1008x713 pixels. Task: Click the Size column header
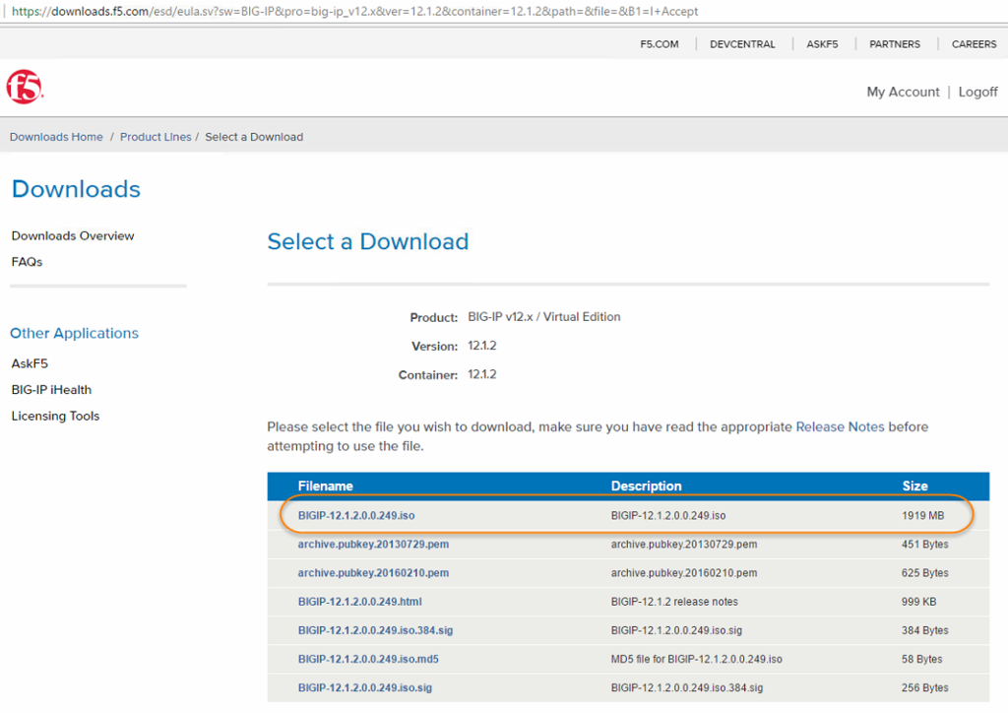point(914,486)
